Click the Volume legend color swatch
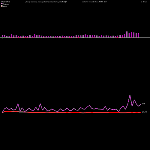This screenshot has height=150, width=150. (2, 4)
